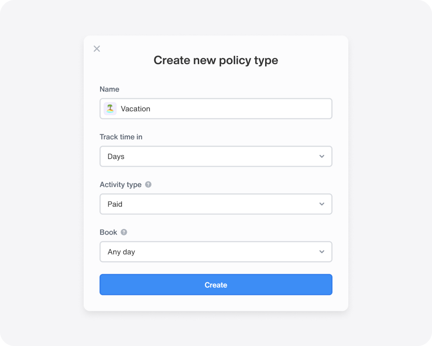Click the chevron on the Days dropdown

[x=322, y=156]
